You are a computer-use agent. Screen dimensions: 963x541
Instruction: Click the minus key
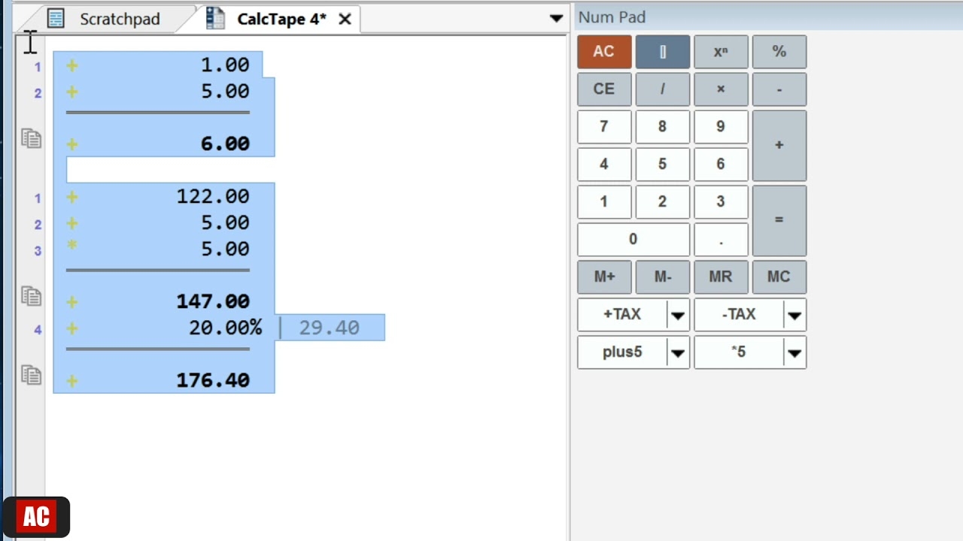tap(779, 89)
